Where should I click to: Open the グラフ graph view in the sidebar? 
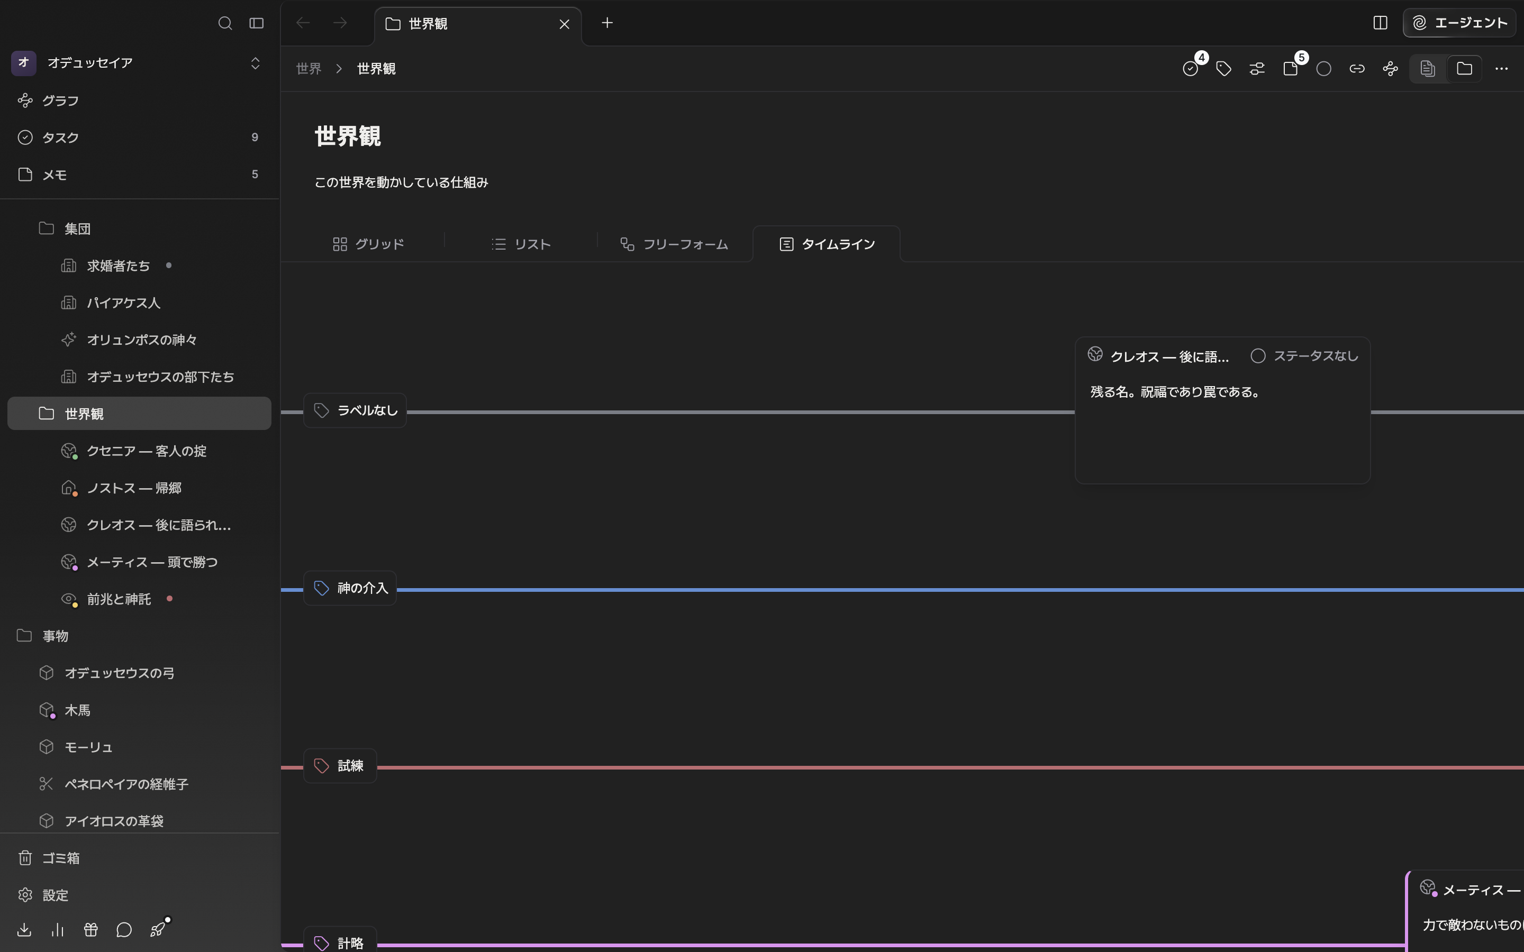139,100
